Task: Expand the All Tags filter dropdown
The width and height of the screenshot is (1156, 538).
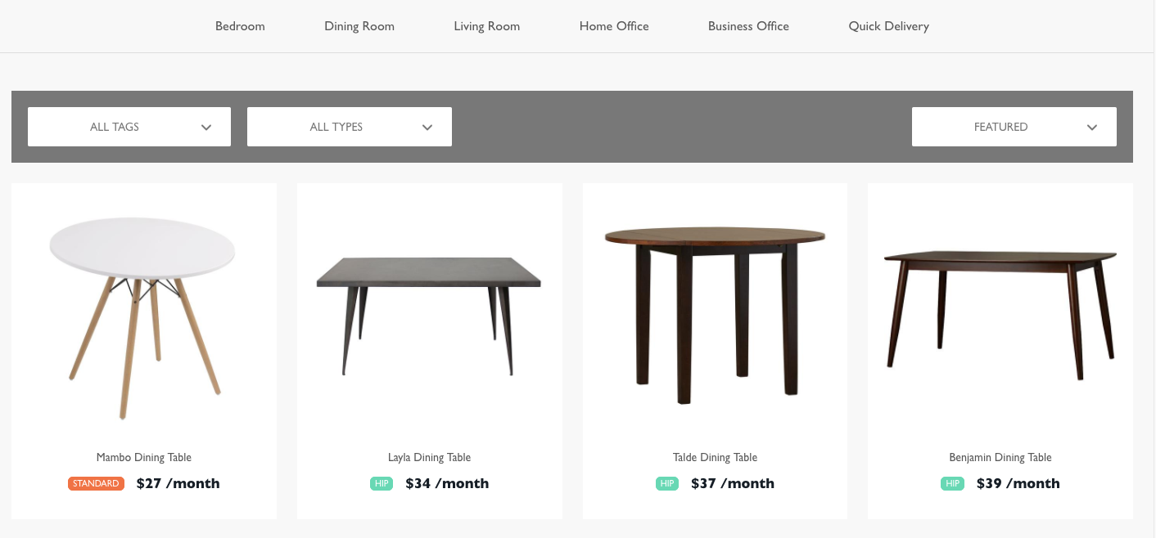Action: [129, 127]
